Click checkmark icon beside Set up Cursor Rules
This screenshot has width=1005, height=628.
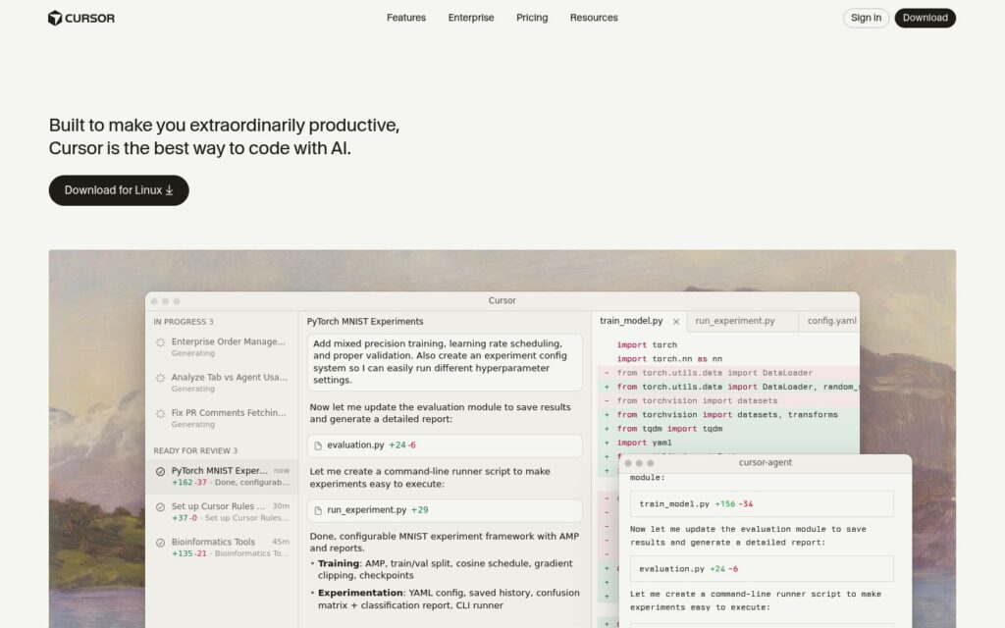(x=160, y=507)
